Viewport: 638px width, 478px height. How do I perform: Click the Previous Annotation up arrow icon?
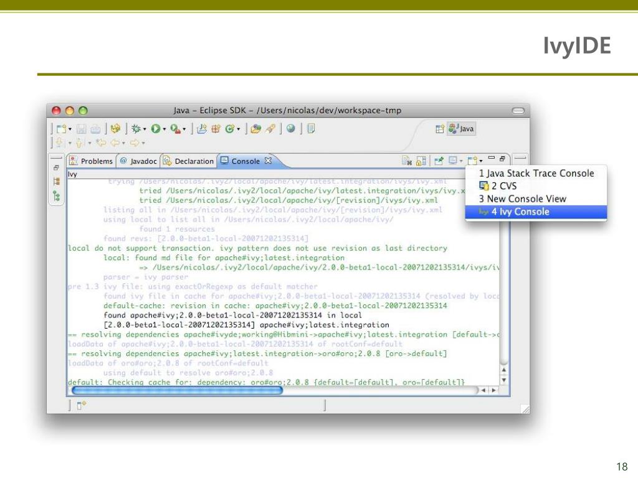(x=79, y=143)
